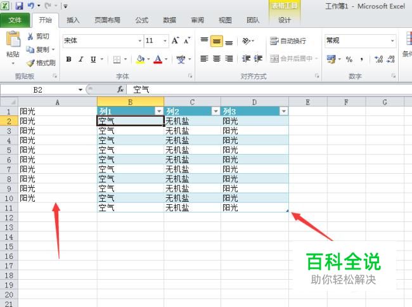Click the Insert Function fx button
The image size is (412, 307).
pos(120,89)
